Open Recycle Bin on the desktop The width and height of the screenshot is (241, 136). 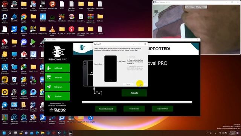click(14, 81)
